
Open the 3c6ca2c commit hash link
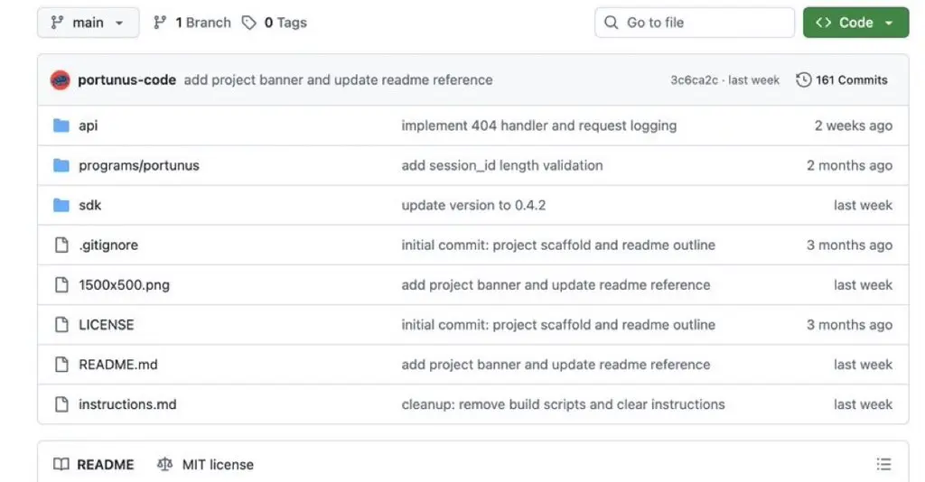pos(694,79)
